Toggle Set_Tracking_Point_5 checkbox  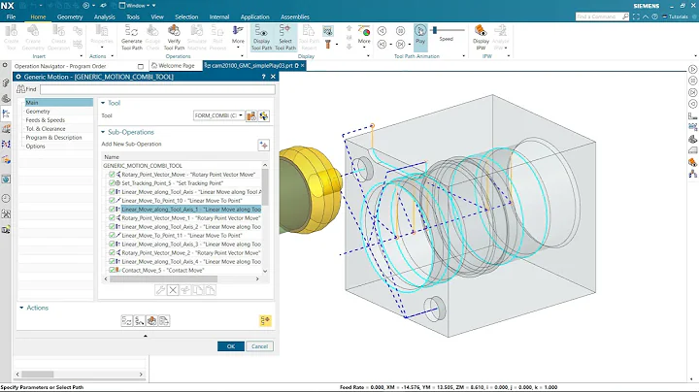(x=112, y=183)
